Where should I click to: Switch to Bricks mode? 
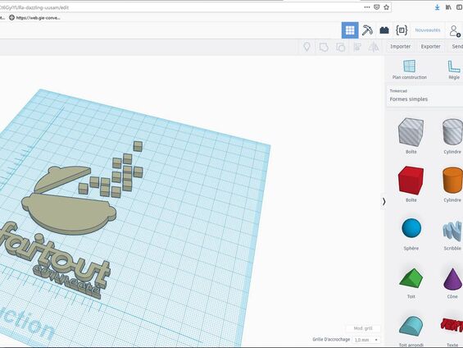tap(384, 30)
